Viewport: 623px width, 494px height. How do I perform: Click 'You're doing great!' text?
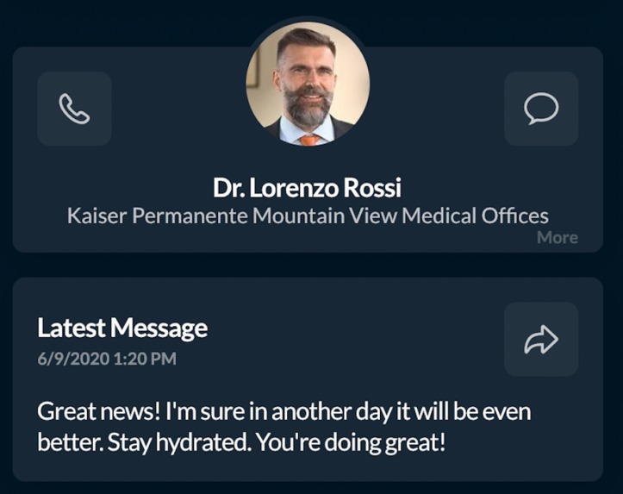pyautogui.click(x=351, y=442)
